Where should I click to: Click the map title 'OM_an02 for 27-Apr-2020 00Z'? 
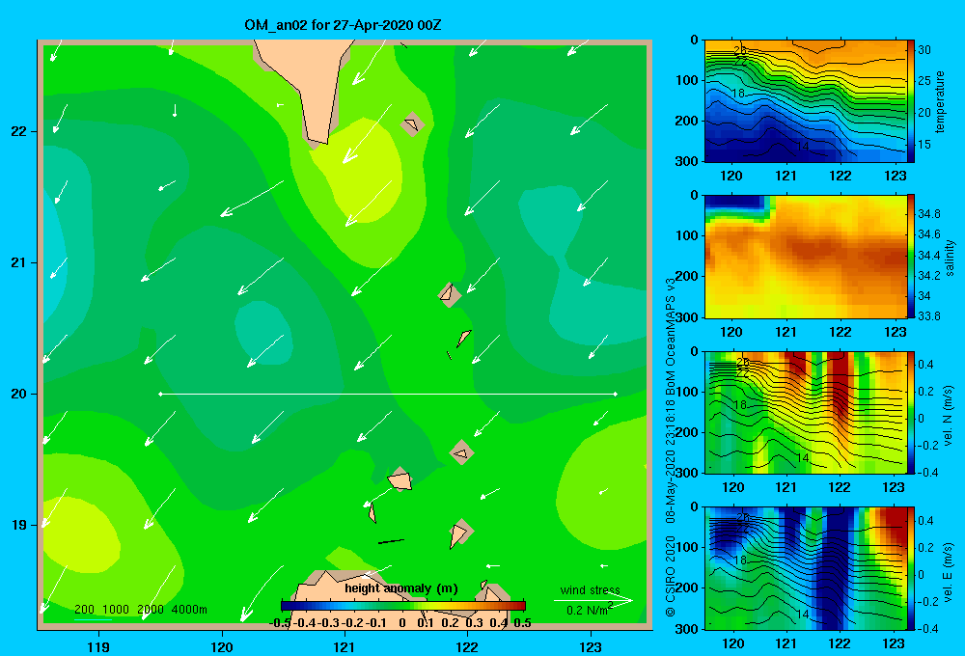343,25
